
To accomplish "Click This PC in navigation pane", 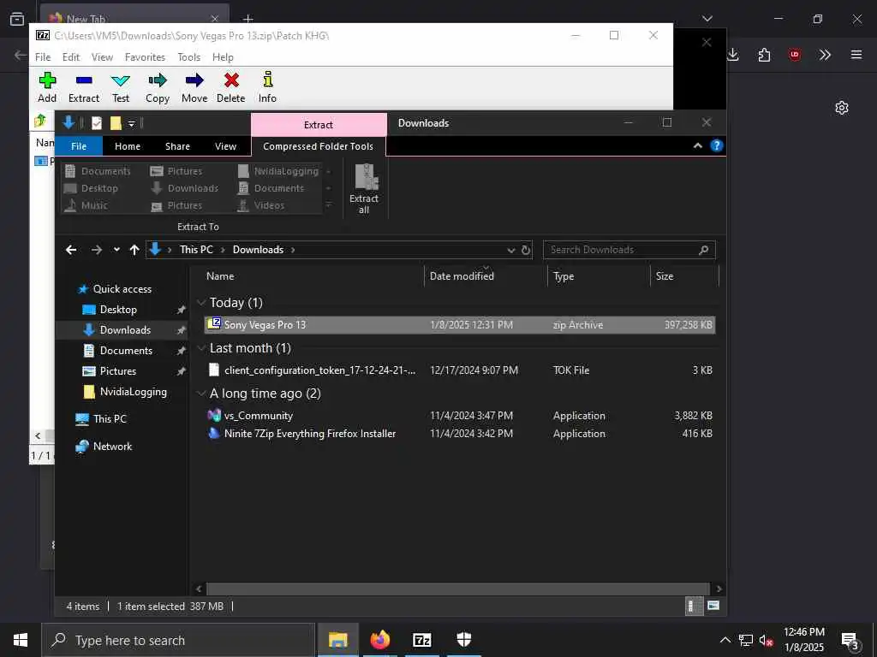I will point(110,419).
